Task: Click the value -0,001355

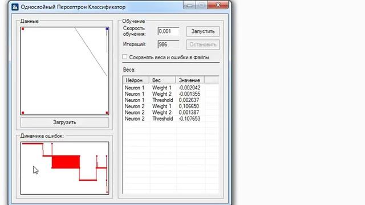Action: [x=189, y=94]
